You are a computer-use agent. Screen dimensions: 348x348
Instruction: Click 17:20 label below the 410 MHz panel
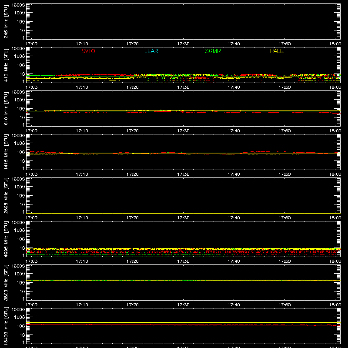[133, 87]
